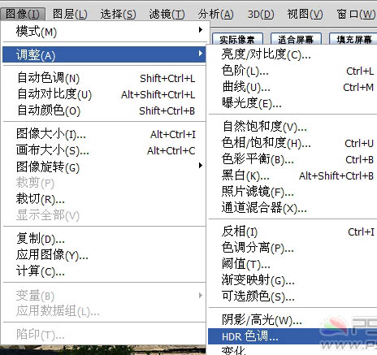This screenshot has width=377, height=355.
Task: Open 照片滤镜(F)... adjustment
Action: (292, 192)
